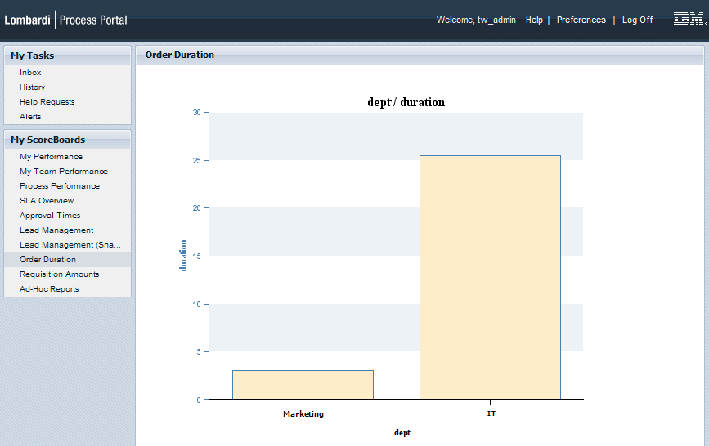Open the Inbox task list
Viewport: 709px width, 446px height.
(x=30, y=73)
